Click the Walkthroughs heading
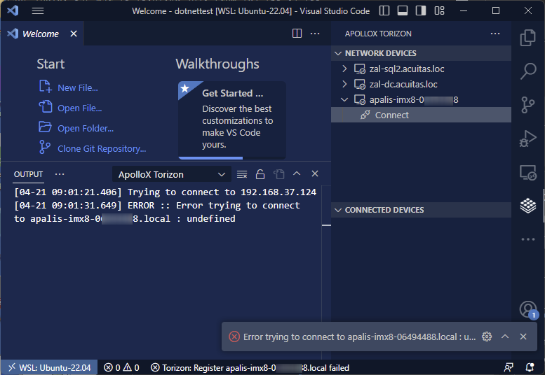The image size is (545, 375). [x=217, y=64]
